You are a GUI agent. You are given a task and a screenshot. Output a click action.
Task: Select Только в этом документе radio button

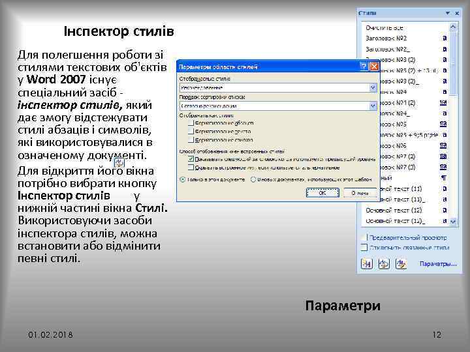point(182,180)
